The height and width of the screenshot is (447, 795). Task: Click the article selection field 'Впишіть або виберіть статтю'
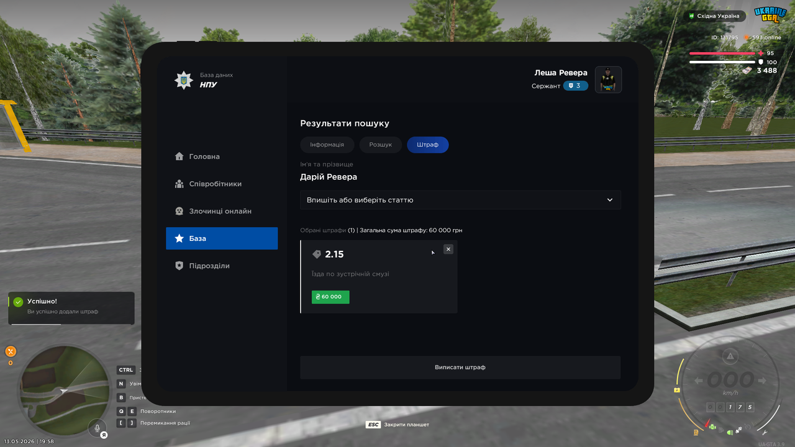(460, 200)
